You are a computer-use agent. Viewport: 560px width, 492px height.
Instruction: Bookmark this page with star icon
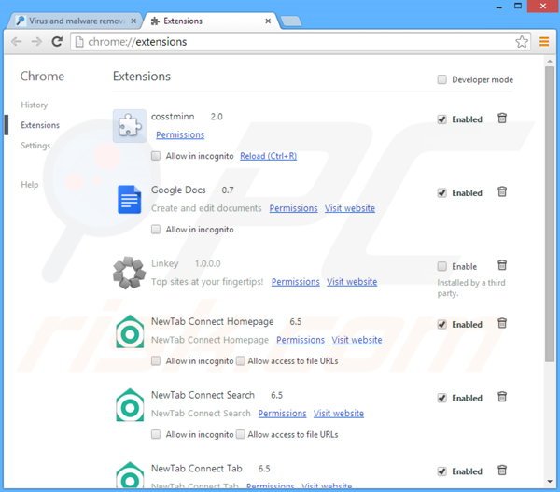click(x=522, y=42)
